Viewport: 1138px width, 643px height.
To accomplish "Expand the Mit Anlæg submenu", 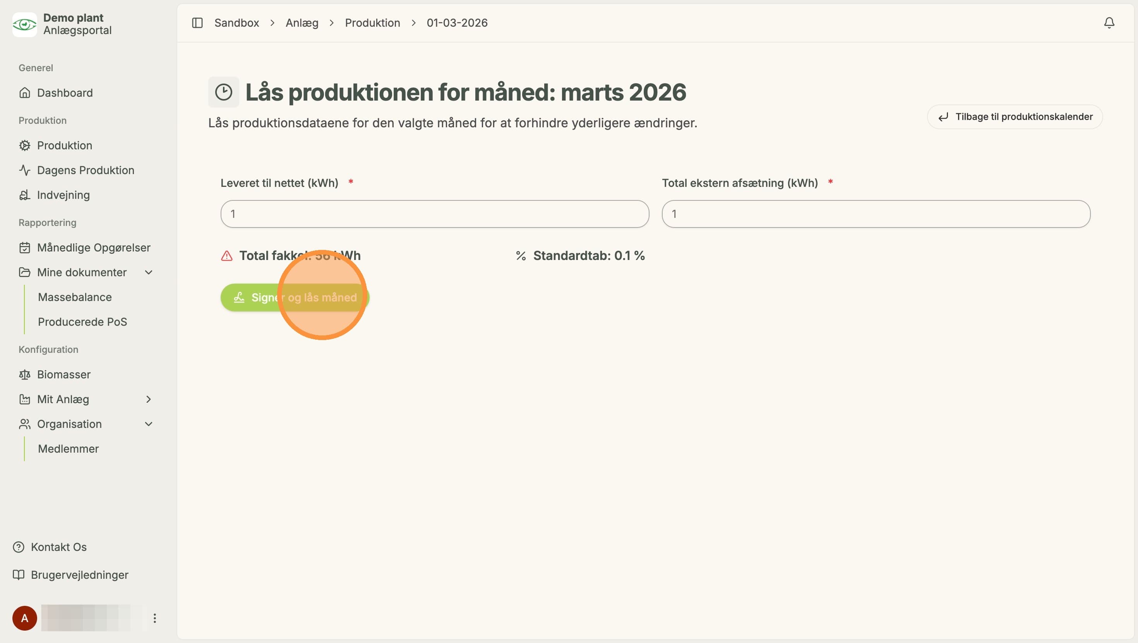I will click(149, 399).
